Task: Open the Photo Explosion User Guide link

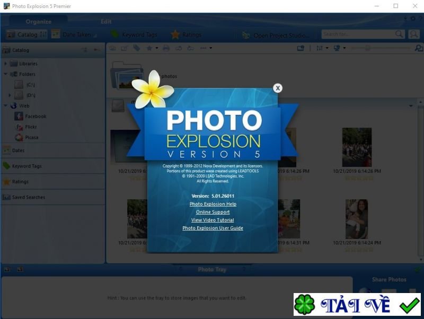Action: click(x=213, y=228)
